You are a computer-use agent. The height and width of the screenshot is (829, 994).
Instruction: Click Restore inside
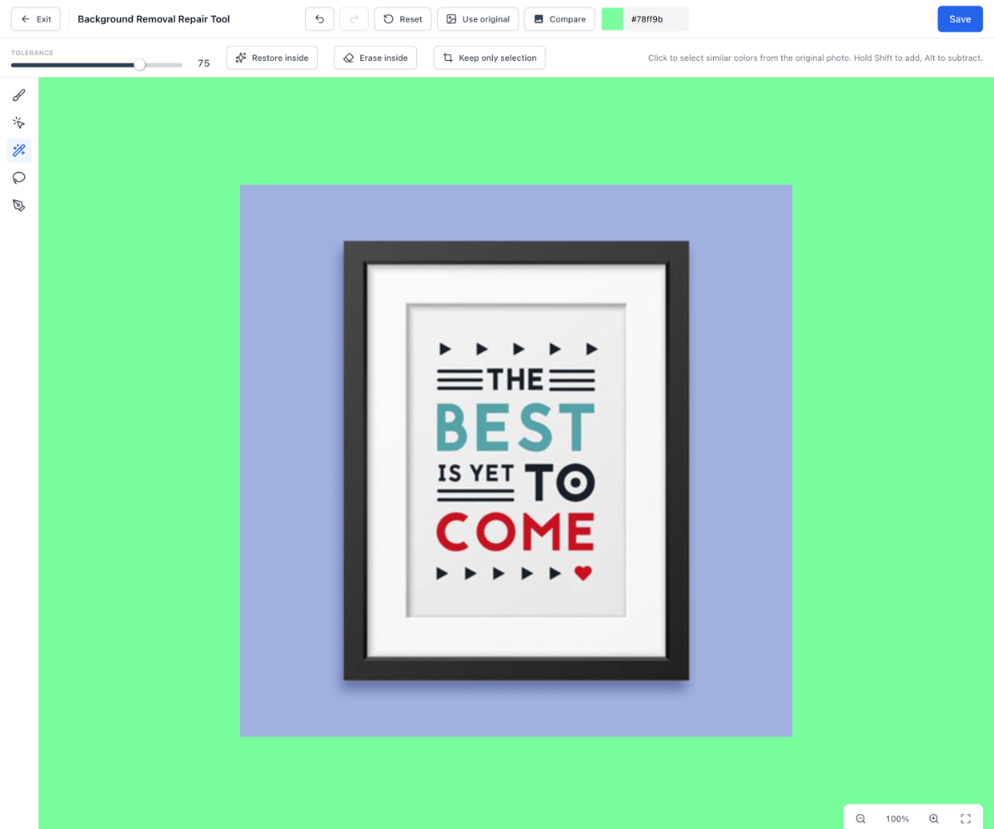[272, 58]
